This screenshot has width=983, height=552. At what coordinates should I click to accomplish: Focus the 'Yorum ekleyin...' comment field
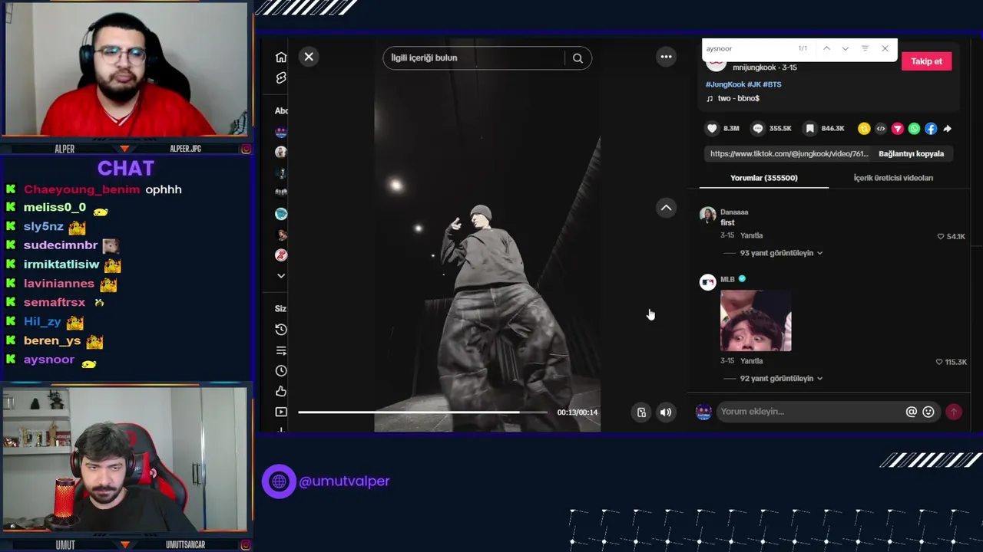pyautogui.click(x=810, y=412)
